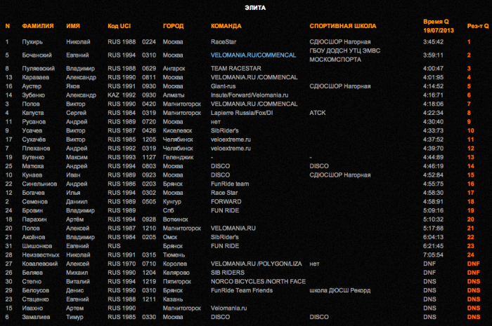Screen dimensions: 492x326
Task: Select the surname Караваев
Action: tap(35, 77)
